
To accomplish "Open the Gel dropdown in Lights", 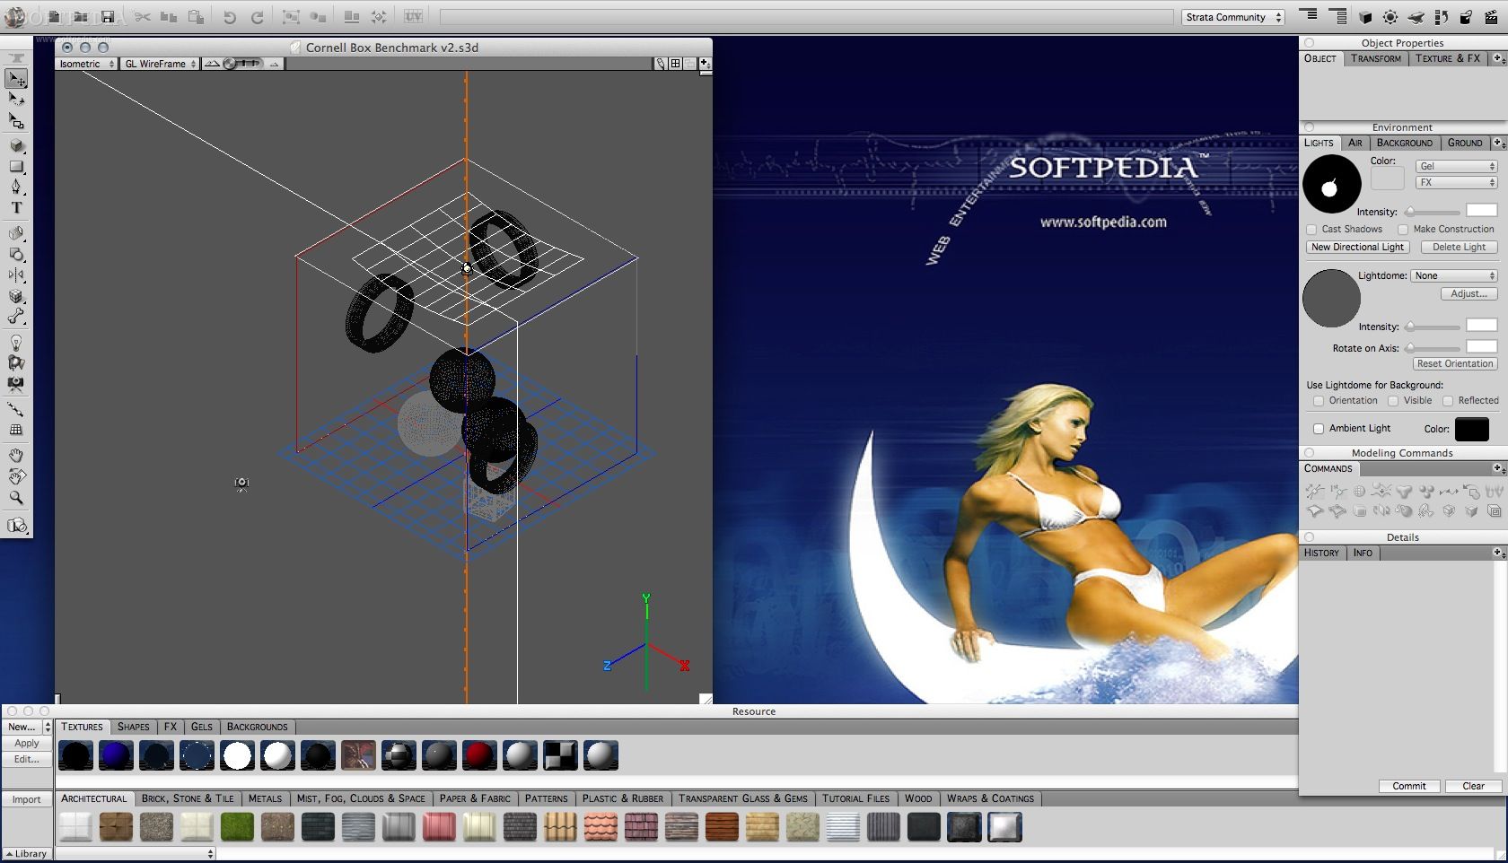I will pyautogui.click(x=1456, y=166).
